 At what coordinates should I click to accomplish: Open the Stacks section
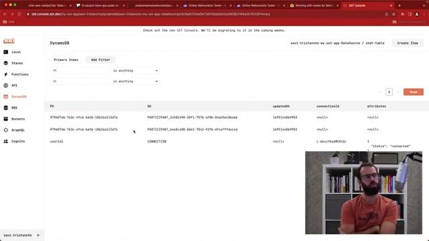13,63
